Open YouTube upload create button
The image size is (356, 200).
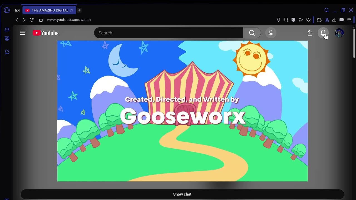[310, 33]
